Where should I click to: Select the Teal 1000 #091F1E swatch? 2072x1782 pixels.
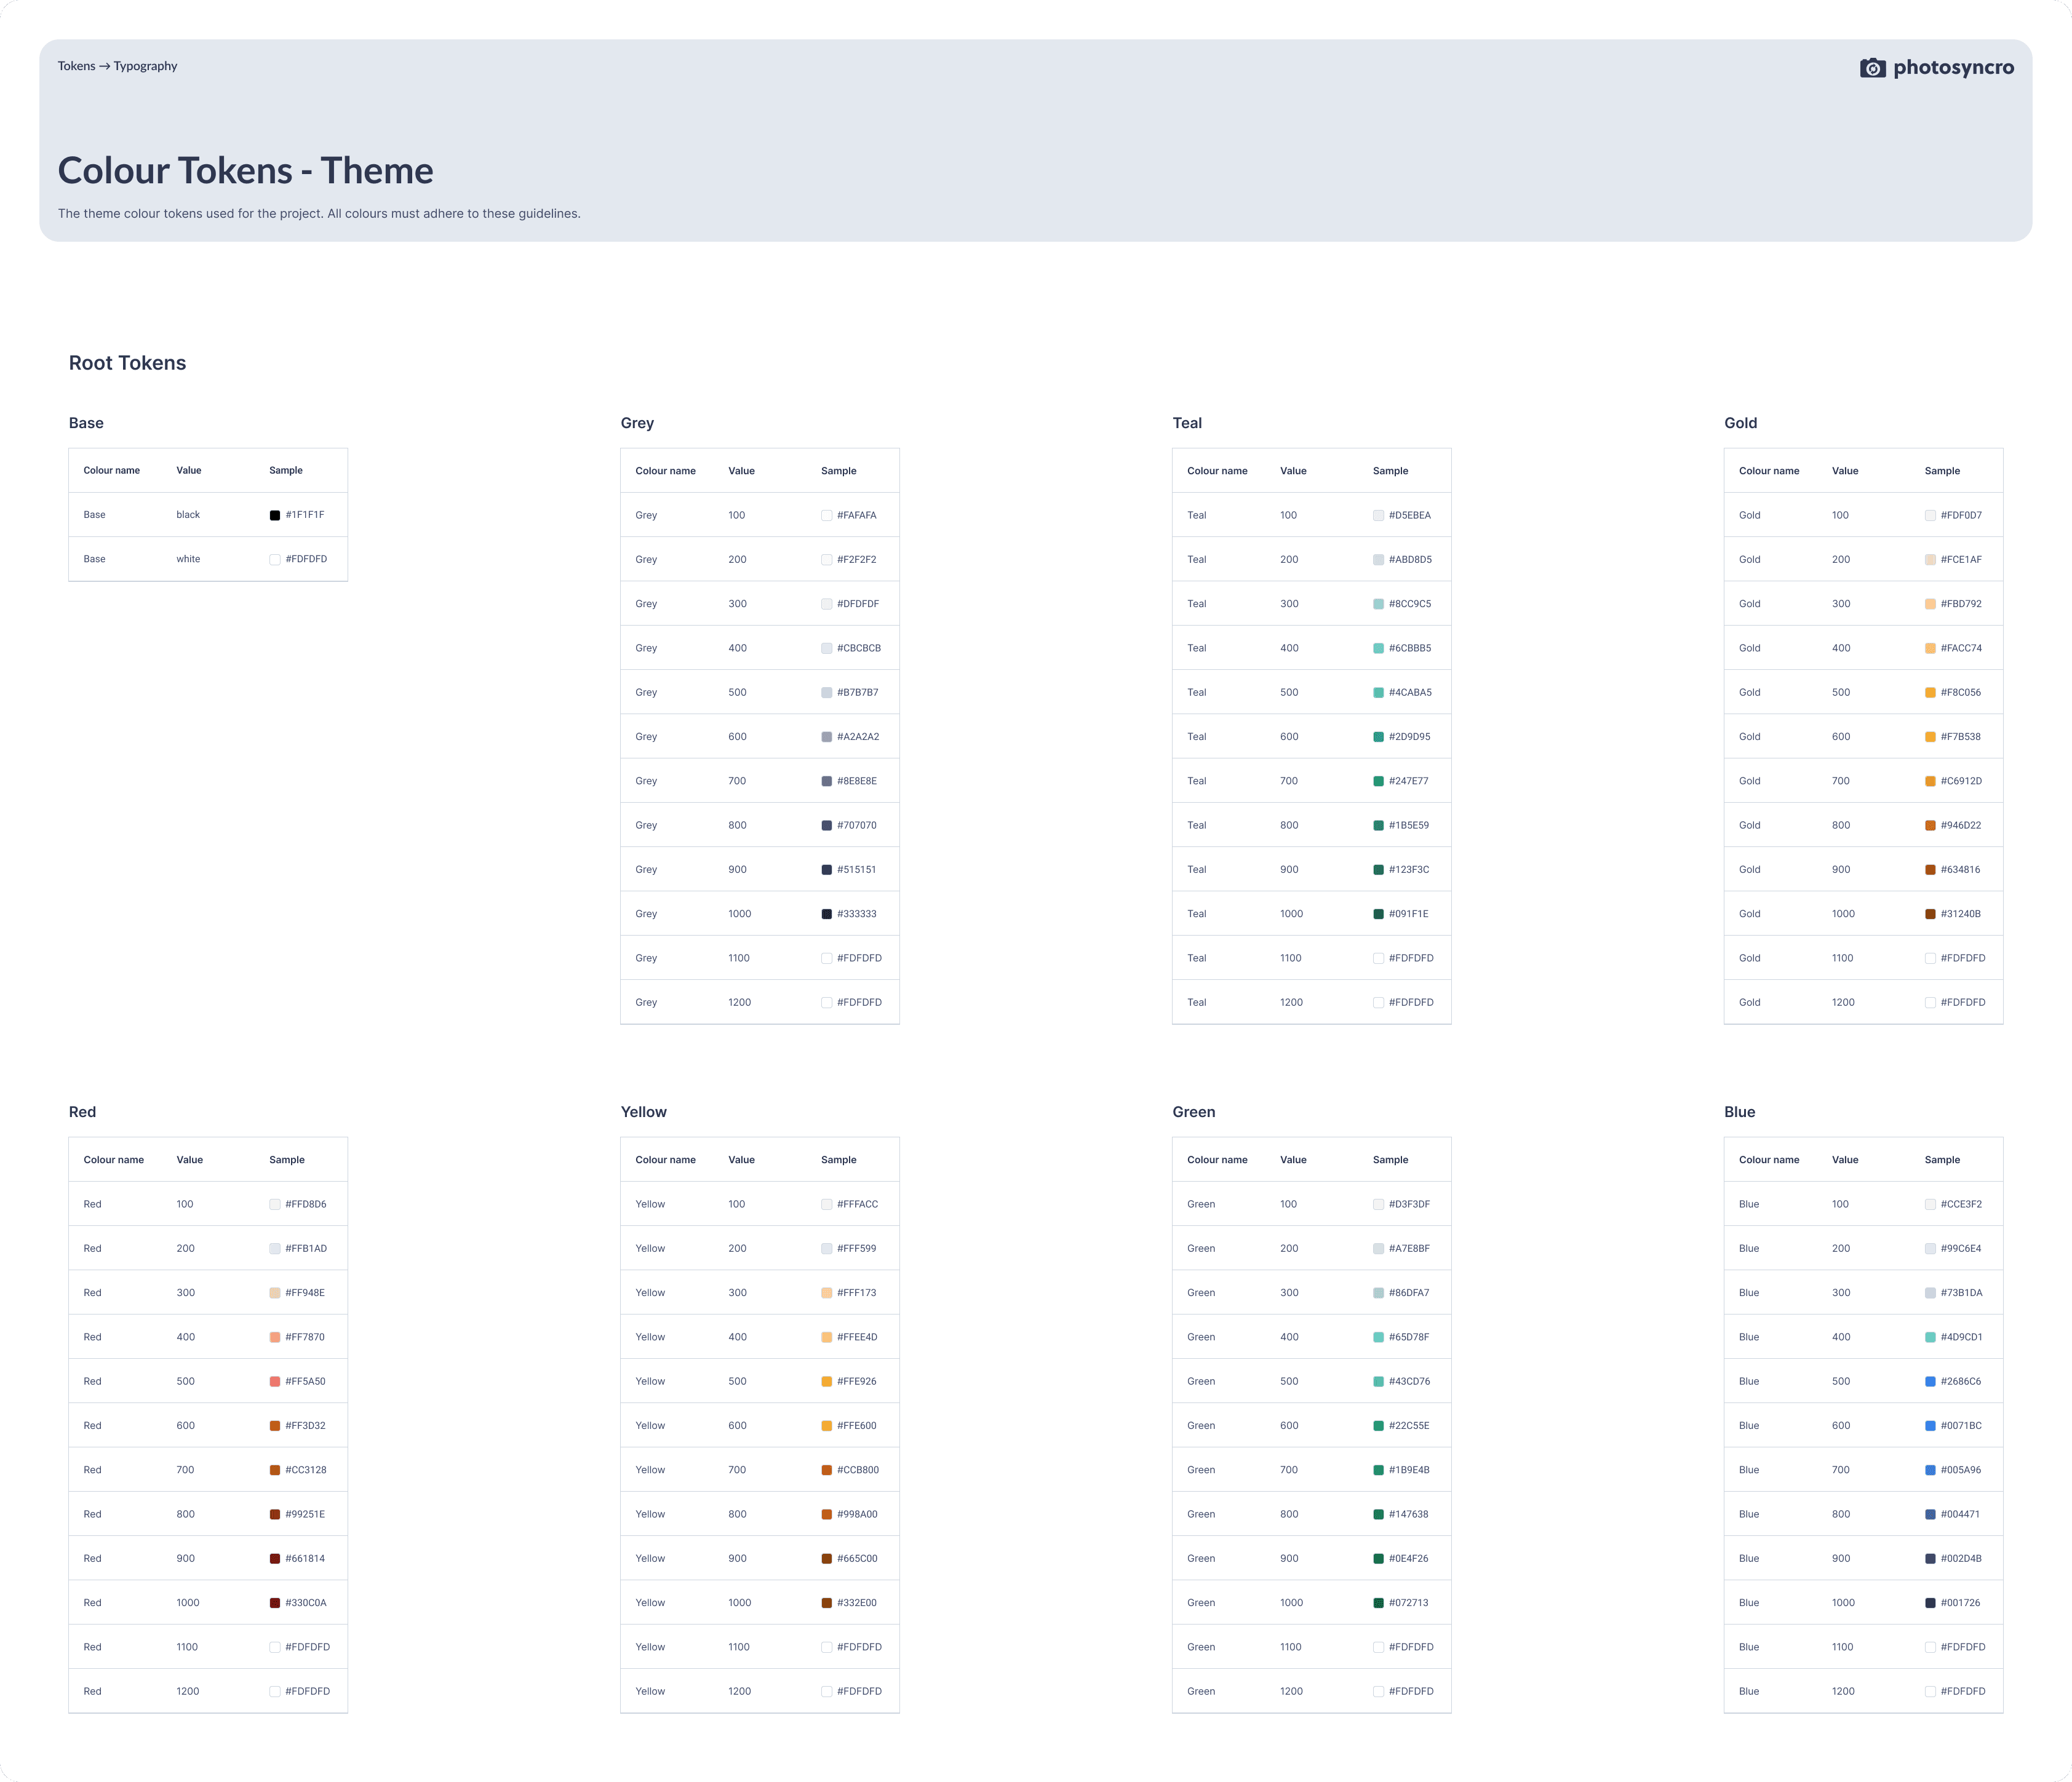(x=1378, y=914)
